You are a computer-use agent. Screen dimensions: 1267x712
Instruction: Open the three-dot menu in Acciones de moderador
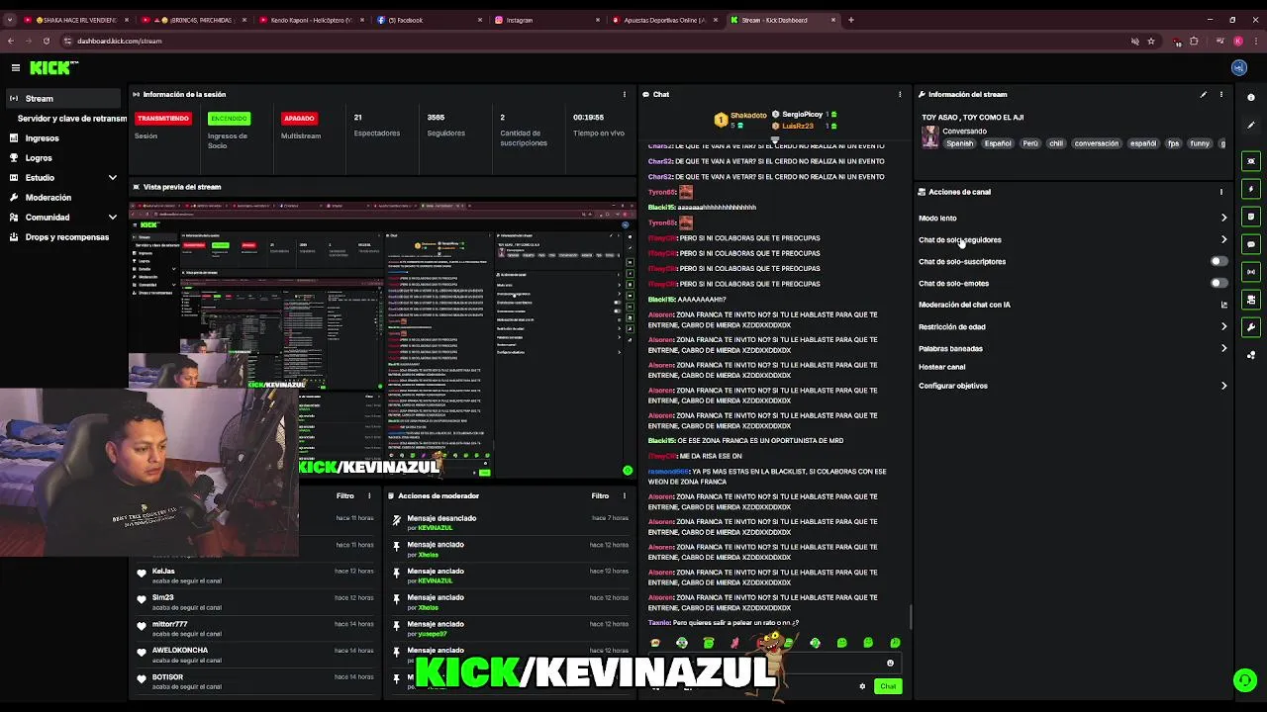pos(625,496)
